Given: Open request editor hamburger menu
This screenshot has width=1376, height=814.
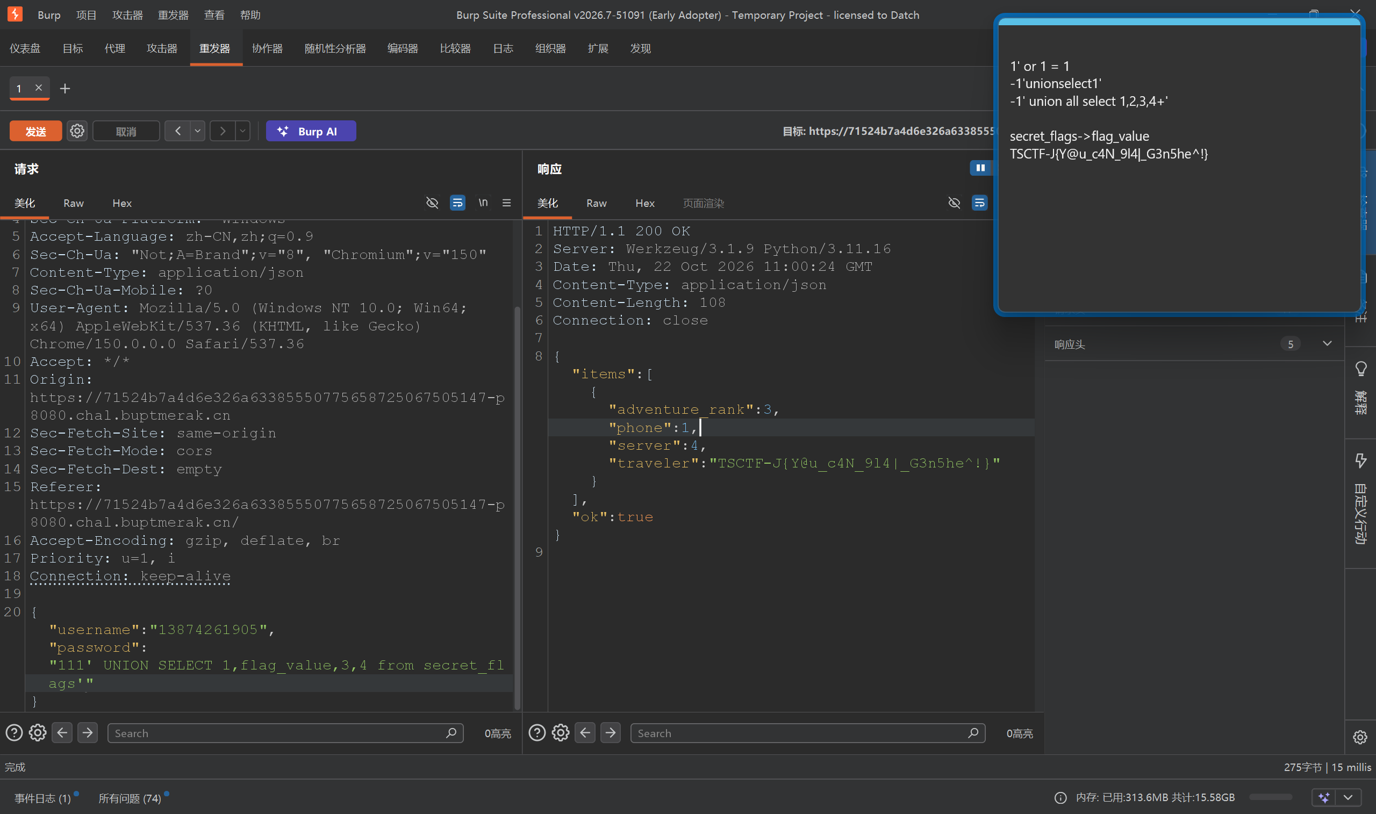Looking at the screenshot, I should tap(506, 203).
